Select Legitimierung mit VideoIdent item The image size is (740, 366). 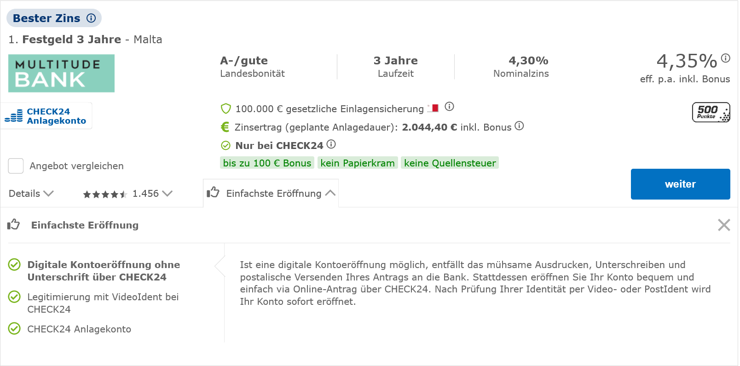102,303
